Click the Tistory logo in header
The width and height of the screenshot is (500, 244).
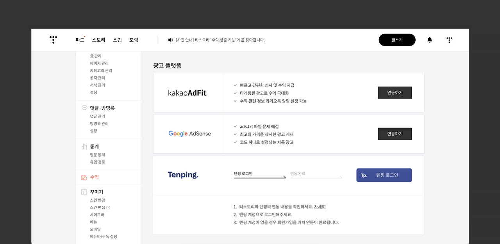click(54, 40)
